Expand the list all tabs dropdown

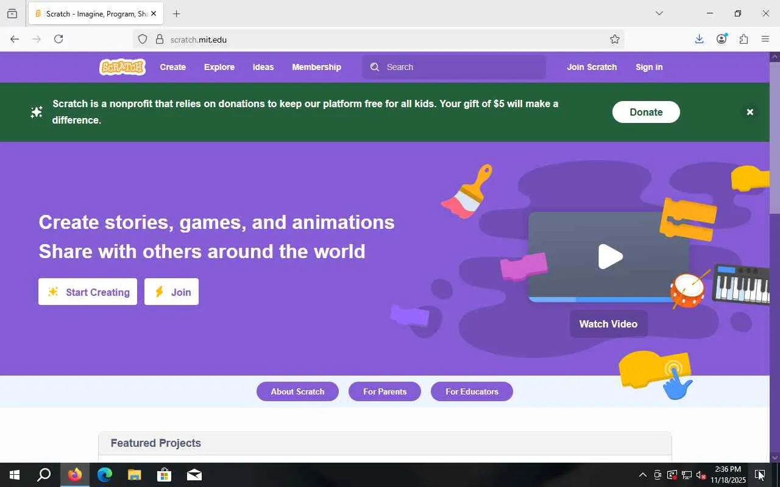pyautogui.click(x=659, y=13)
